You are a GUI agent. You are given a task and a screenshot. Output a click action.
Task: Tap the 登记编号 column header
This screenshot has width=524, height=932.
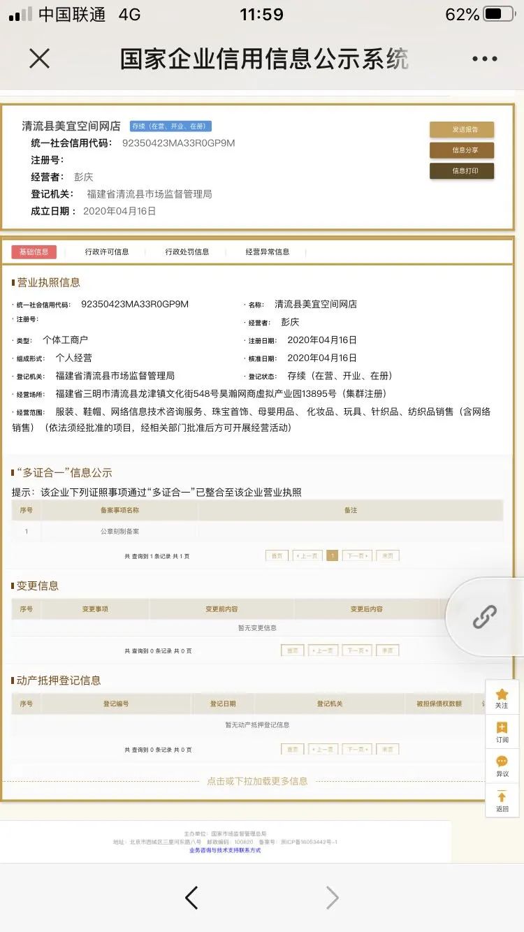click(x=116, y=704)
